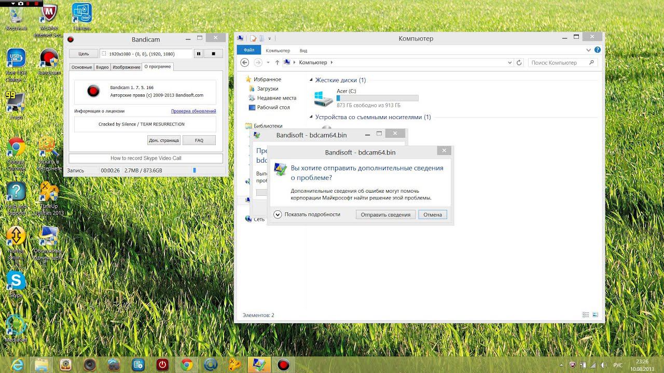Open the Google Chrome desktop shortcut
664x373 pixels.
coord(16,155)
